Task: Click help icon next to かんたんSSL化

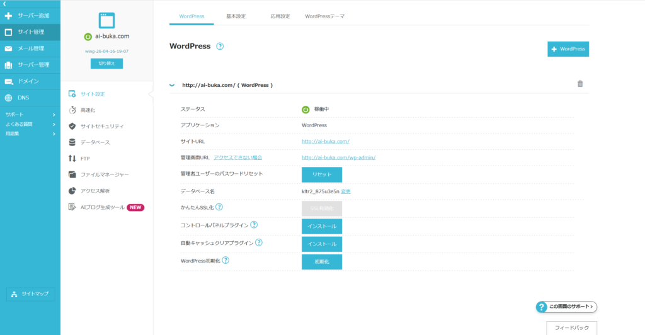Action: coord(219,207)
